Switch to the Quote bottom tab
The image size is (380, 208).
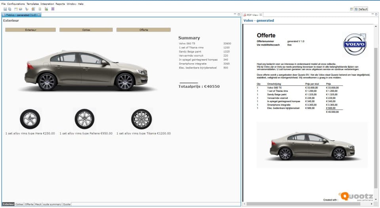coord(67,204)
